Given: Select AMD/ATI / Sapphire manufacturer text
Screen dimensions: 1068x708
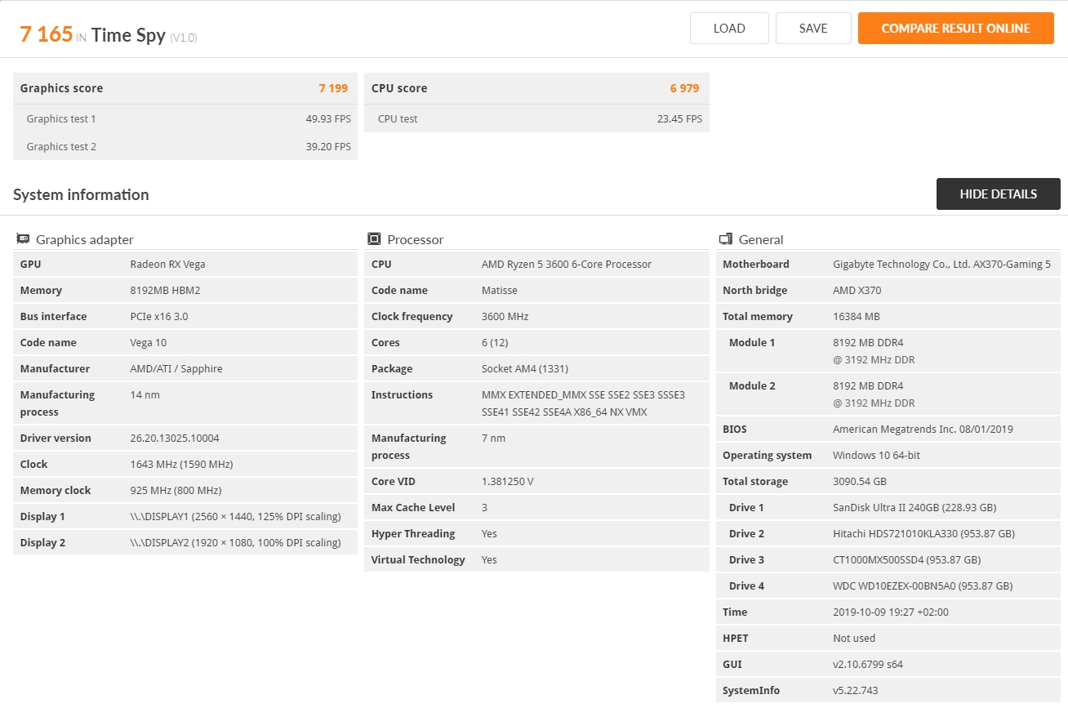Looking at the screenshot, I should 176,368.
